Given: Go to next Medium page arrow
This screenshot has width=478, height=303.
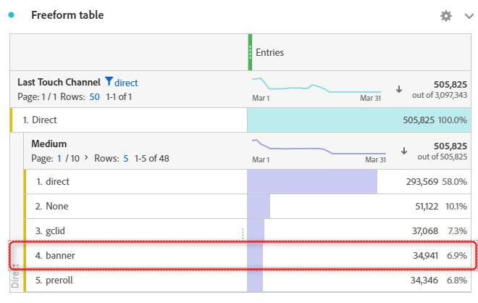Looking at the screenshot, I should (x=86, y=157).
